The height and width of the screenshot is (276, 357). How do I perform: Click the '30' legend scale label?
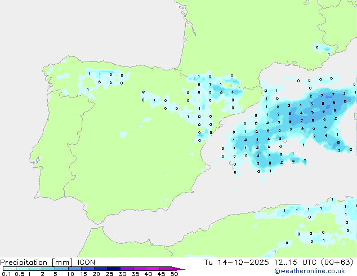122,274
